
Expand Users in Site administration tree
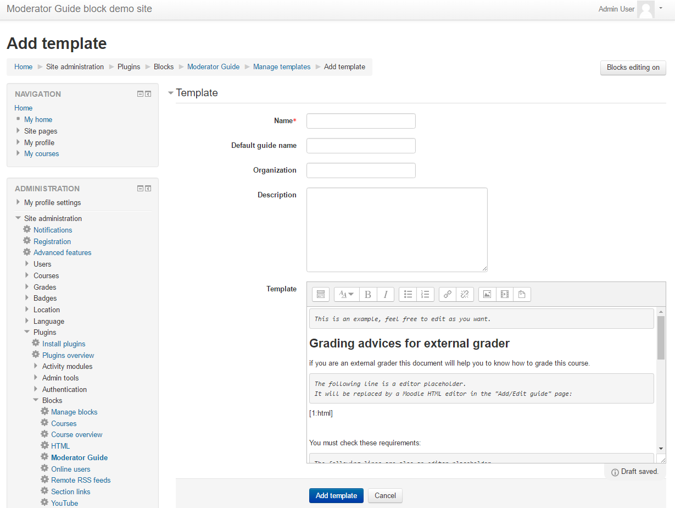pyautogui.click(x=27, y=264)
